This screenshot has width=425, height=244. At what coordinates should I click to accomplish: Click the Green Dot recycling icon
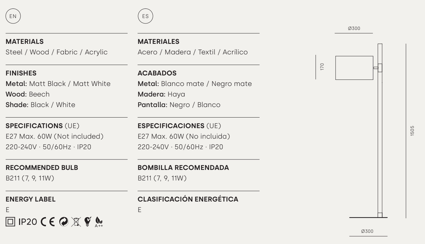pyautogui.click(x=64, y=222)
